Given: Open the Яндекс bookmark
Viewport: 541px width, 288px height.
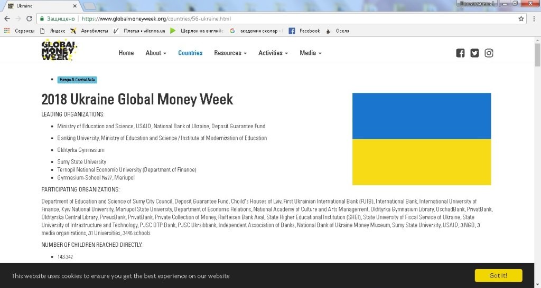Looking at the screenshot, I should click(x=52, y=31).
